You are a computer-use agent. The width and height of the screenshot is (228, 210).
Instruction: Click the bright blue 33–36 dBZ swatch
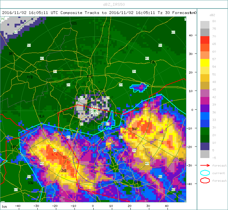(205, 116)
